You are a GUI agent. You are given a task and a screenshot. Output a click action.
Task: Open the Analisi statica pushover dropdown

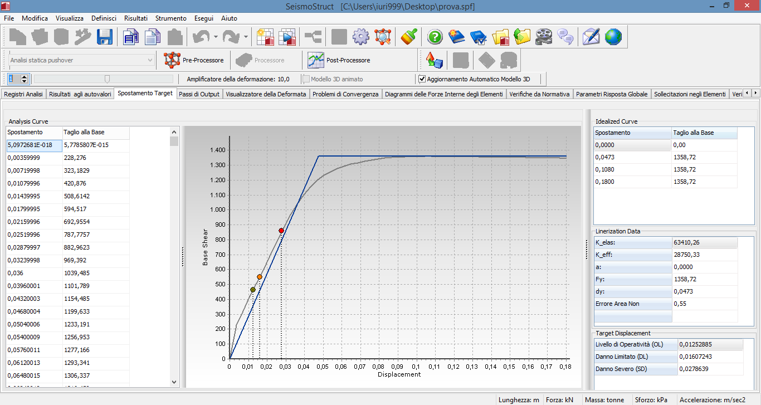click(x=150, y=60)
